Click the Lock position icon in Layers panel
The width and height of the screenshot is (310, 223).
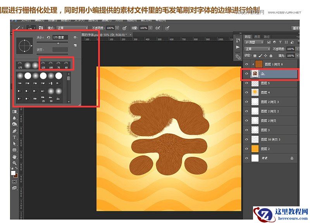pyautogui.click(x=265, y=56)
